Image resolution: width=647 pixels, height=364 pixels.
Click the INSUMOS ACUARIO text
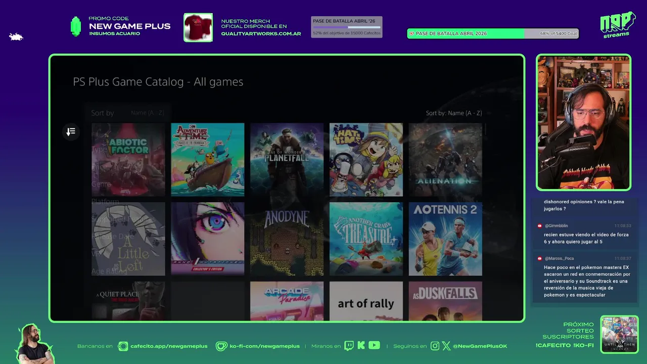coord(114,34)
